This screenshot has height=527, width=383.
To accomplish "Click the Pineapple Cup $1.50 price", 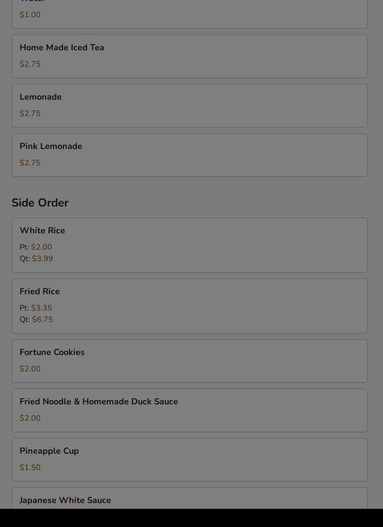I will point(30,468).
